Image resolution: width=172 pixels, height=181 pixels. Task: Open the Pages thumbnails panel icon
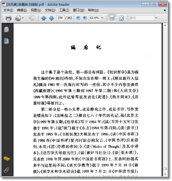pos(7,29)
